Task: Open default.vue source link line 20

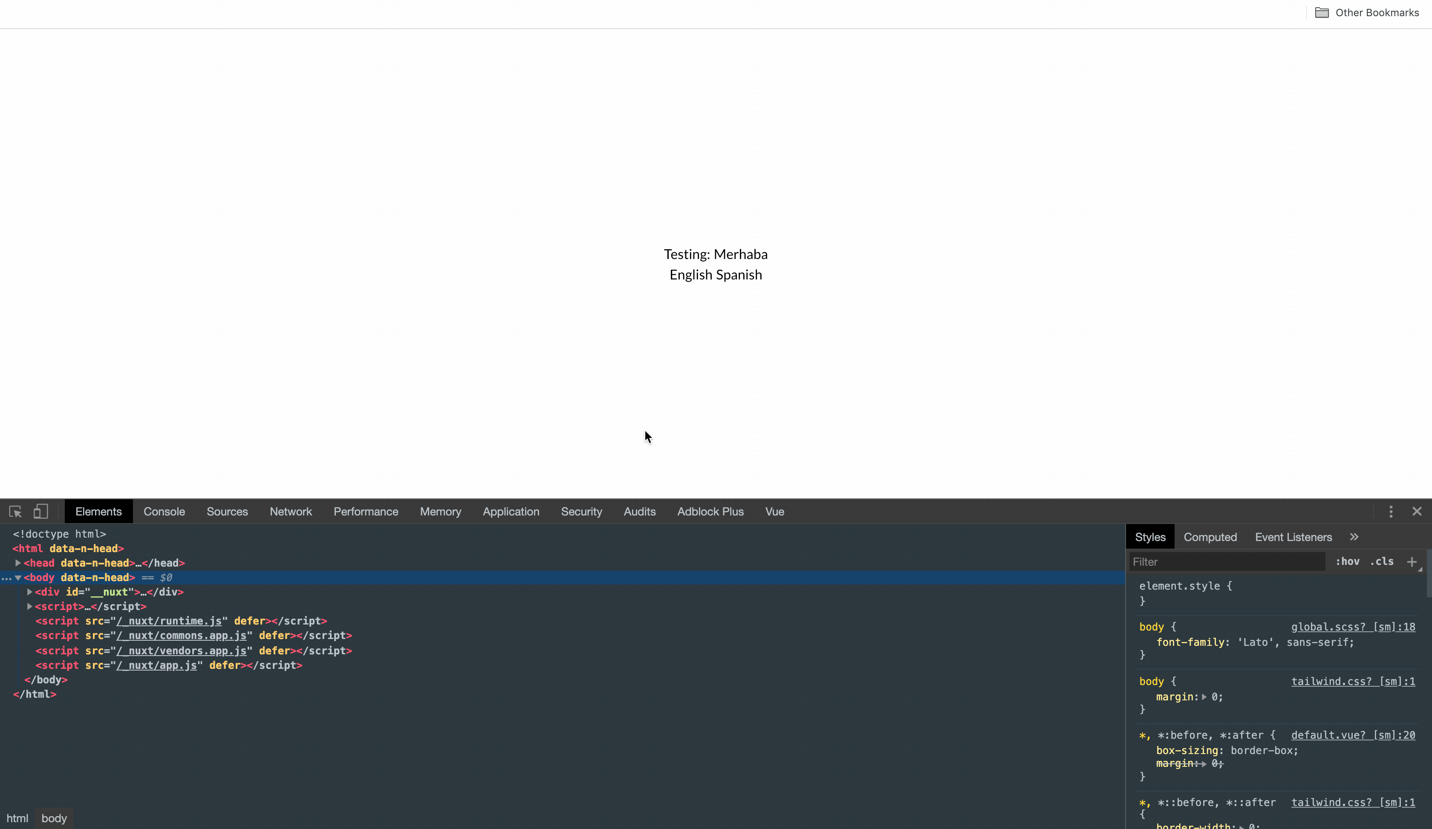Action: pyautogui.click(x=1353, y=735)
